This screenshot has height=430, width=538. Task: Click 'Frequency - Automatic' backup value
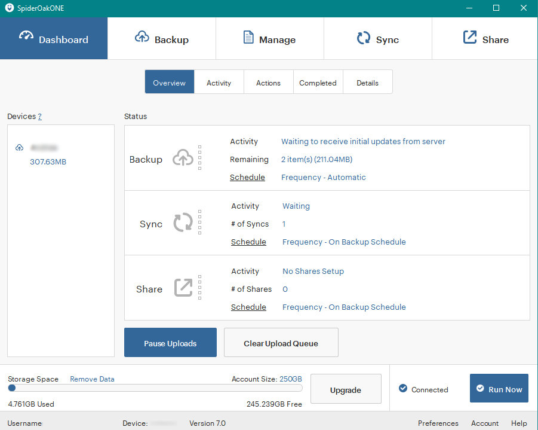pyautogui.click(x=324, y=178)
